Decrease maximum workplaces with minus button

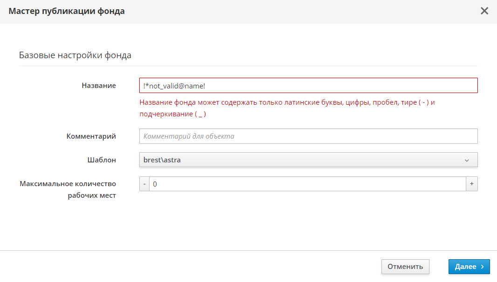tap(144, 184)
